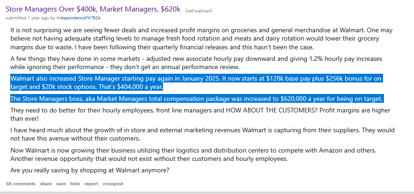Click the share button under the post
Screen dimensions: 414x194
(x=46, y=184)
